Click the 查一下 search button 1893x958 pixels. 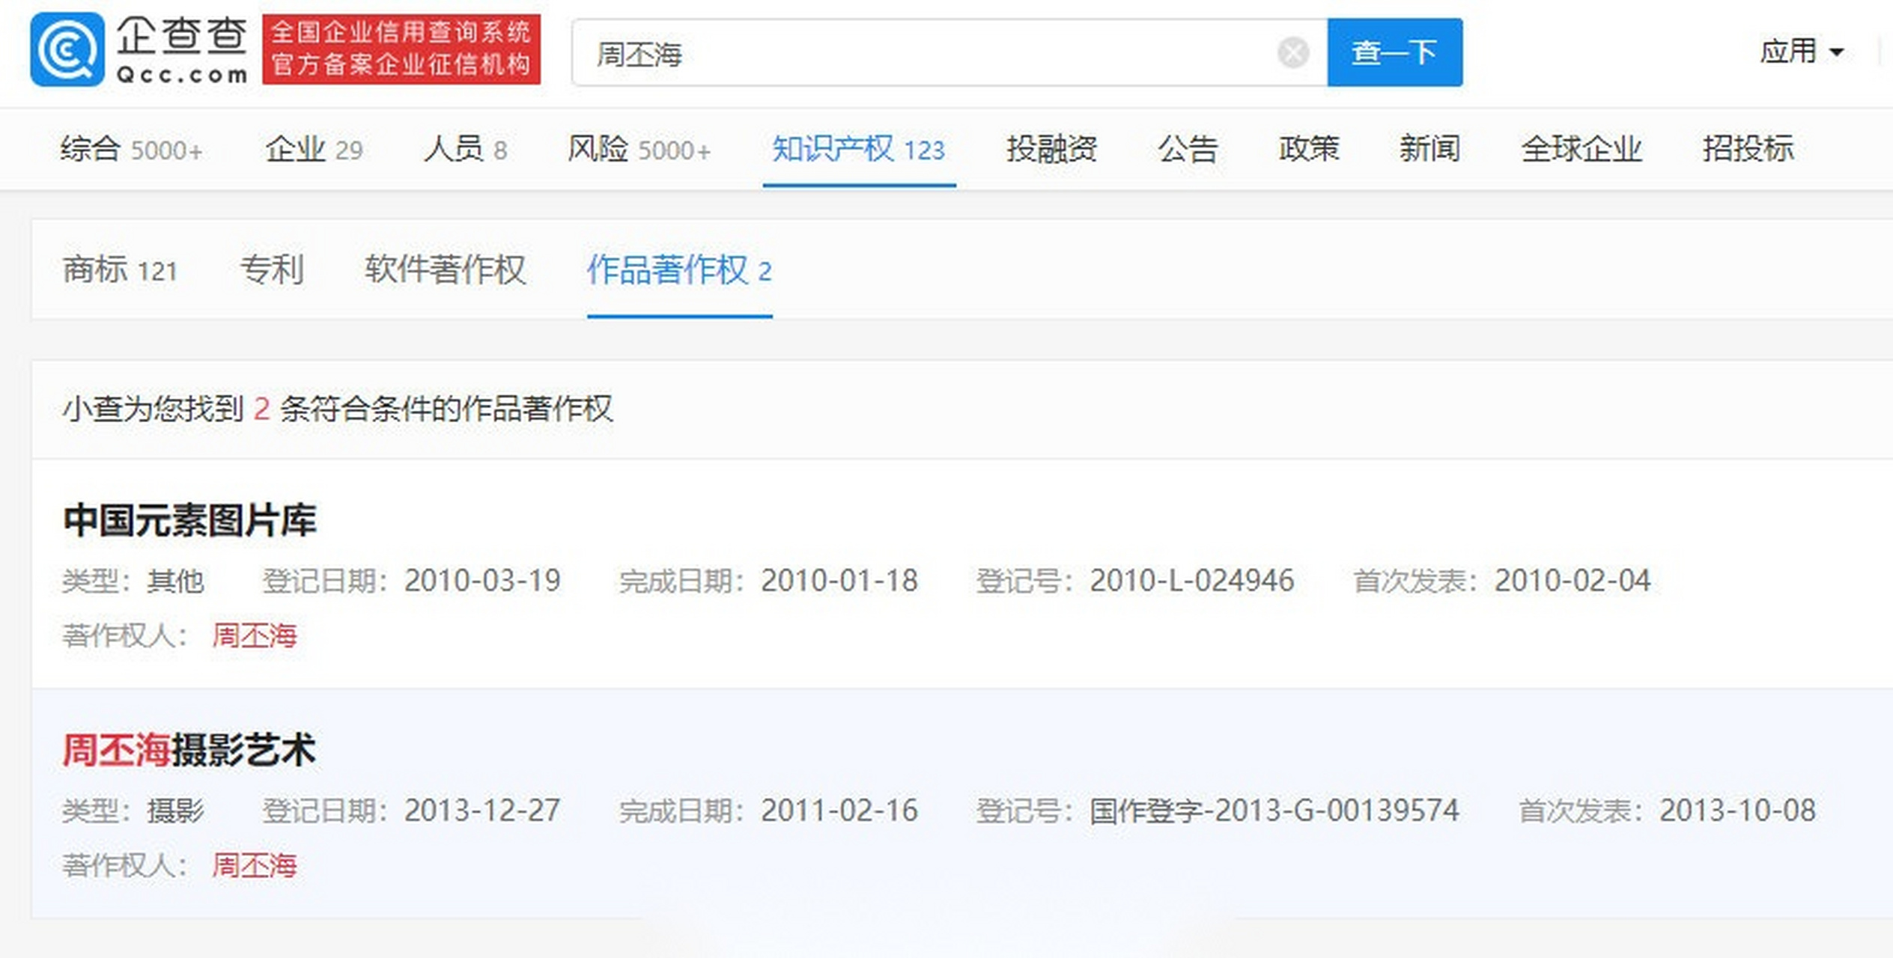point(1394,52)
